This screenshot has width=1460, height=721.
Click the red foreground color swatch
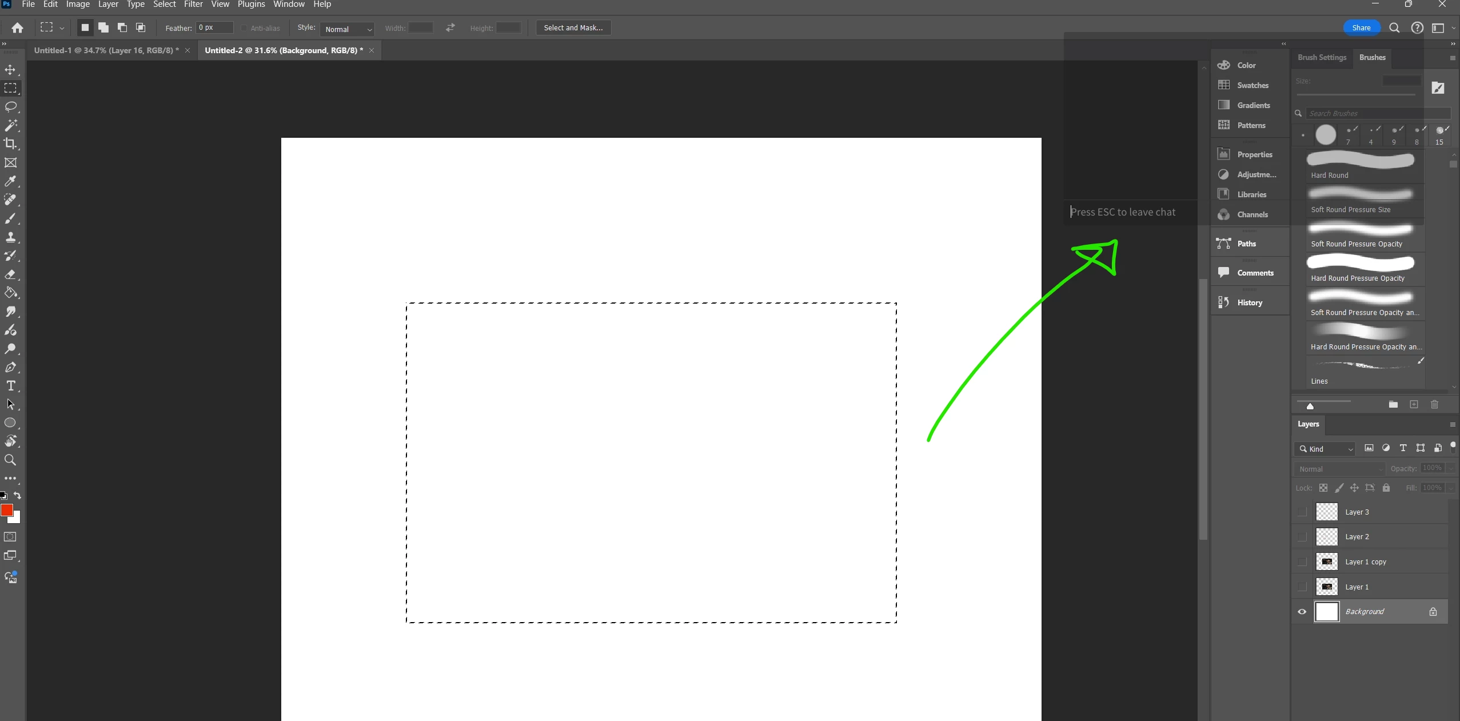[x=7, y=510]
